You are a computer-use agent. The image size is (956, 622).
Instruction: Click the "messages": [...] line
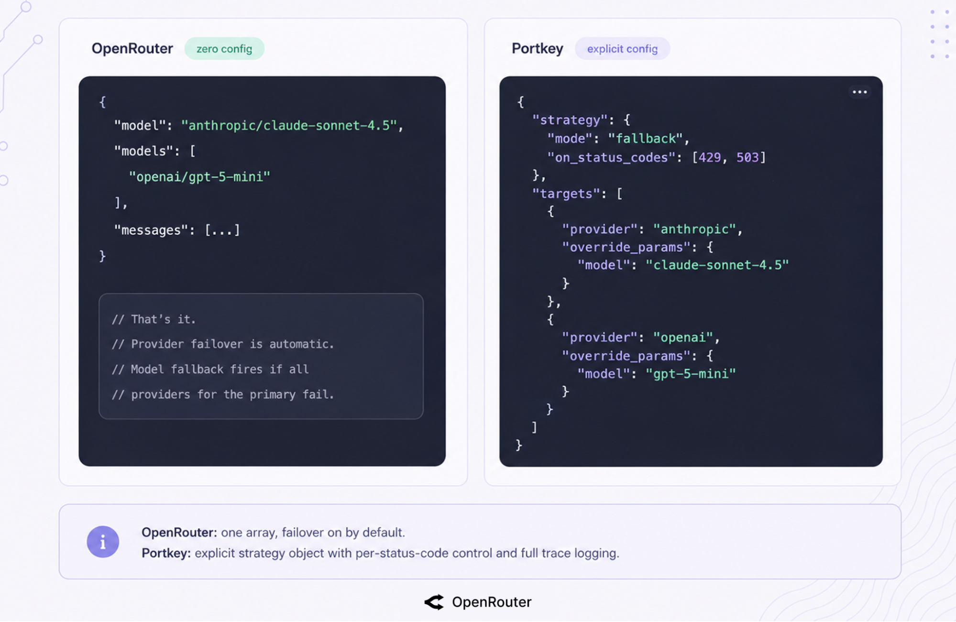tap(177, 230)
